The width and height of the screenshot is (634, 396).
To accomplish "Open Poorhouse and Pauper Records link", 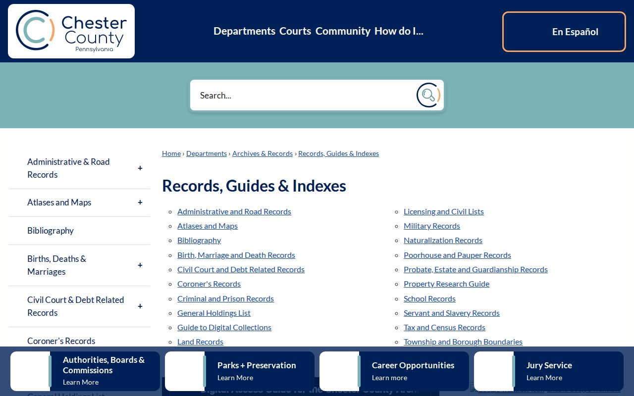I will [x=457, y=255].
